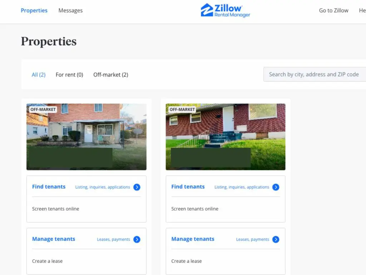Click the Go to Zillow link
This screenshot has width=366, height=275.
333,10
